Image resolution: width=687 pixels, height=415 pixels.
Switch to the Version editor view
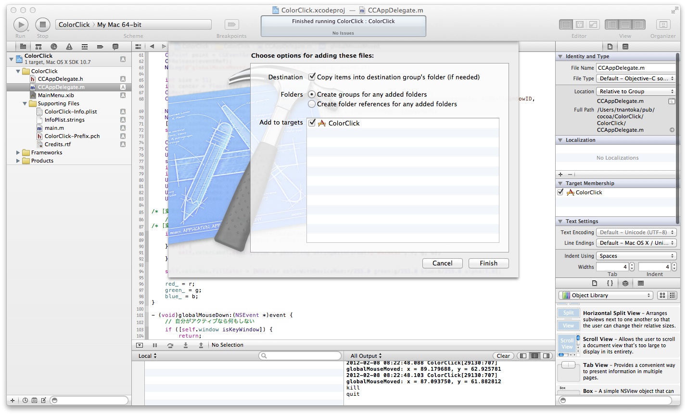593,25
